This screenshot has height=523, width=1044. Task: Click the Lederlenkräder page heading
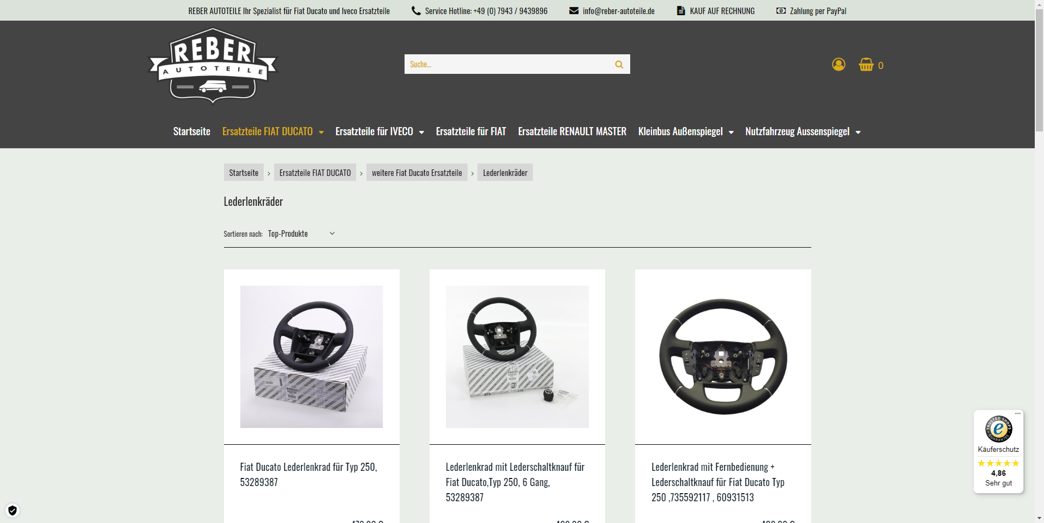point(253,201)
